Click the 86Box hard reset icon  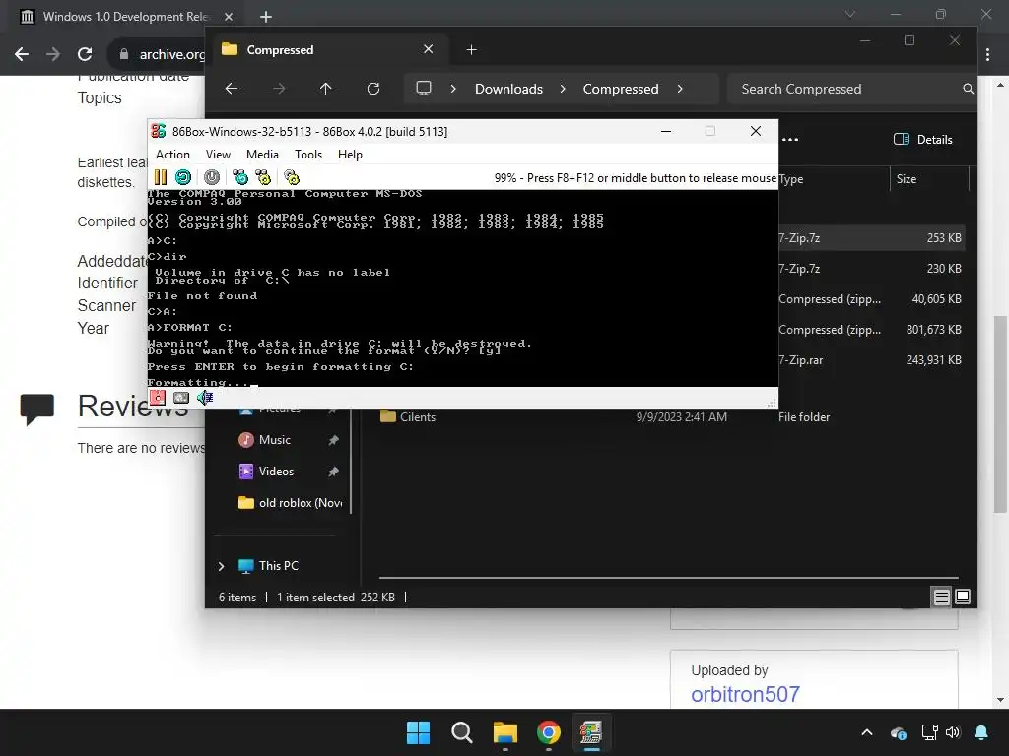[183, 177]
